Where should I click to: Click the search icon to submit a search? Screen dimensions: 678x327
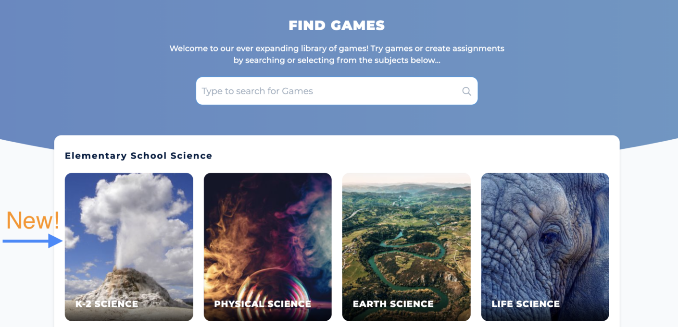pyautogui.click(x=466, y=91)
